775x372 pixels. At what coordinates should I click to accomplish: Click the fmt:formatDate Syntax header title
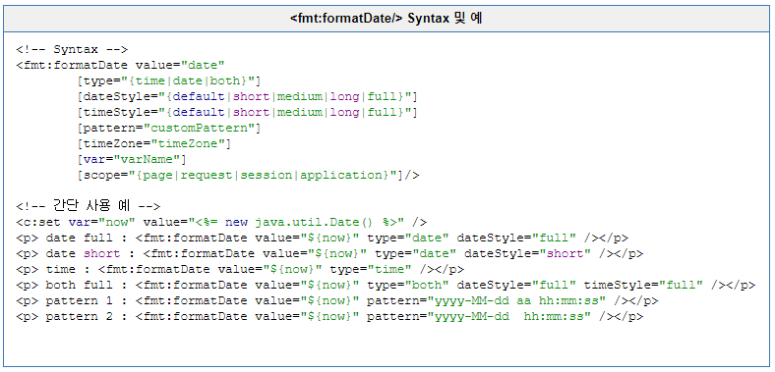[386, 19]
